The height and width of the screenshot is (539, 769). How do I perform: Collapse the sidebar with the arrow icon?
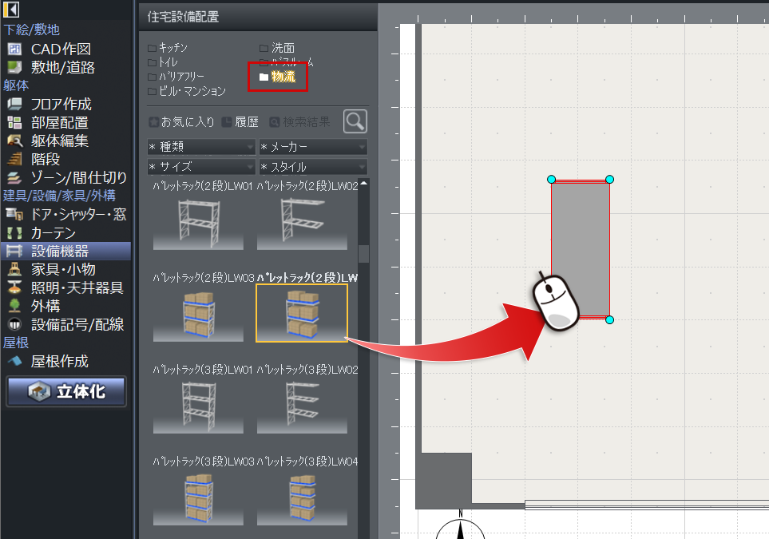[12, 10]
